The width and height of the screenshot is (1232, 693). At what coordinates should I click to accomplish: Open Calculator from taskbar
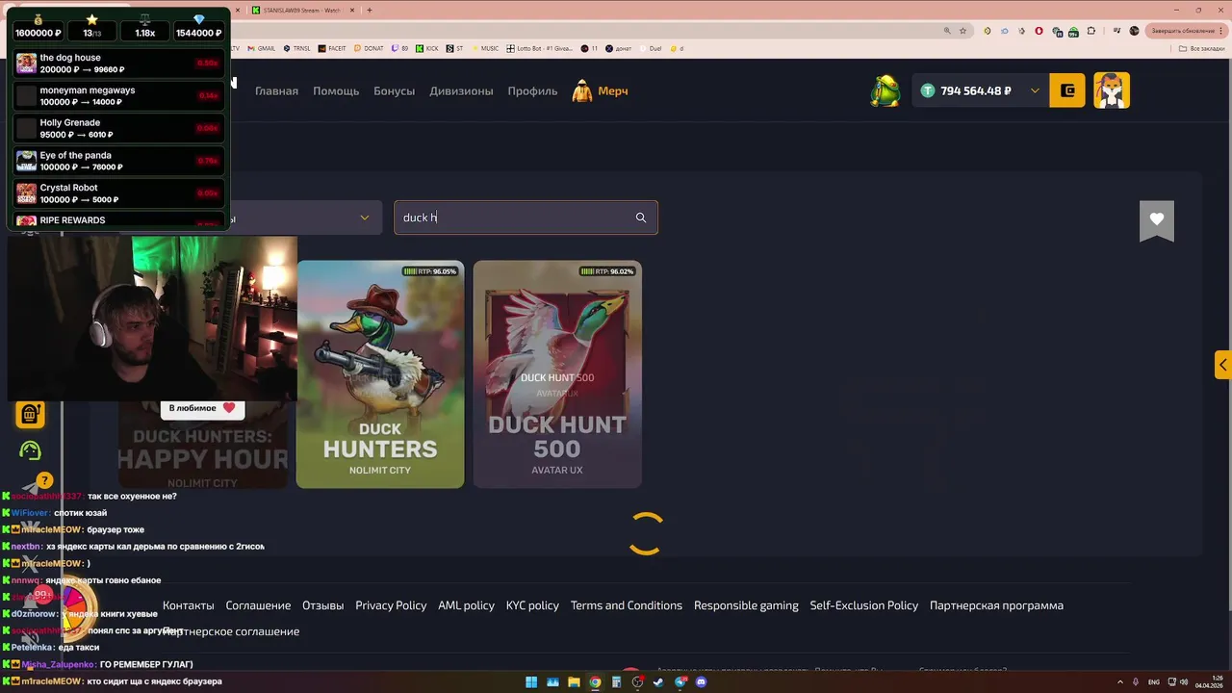click(x=616, y=682)
